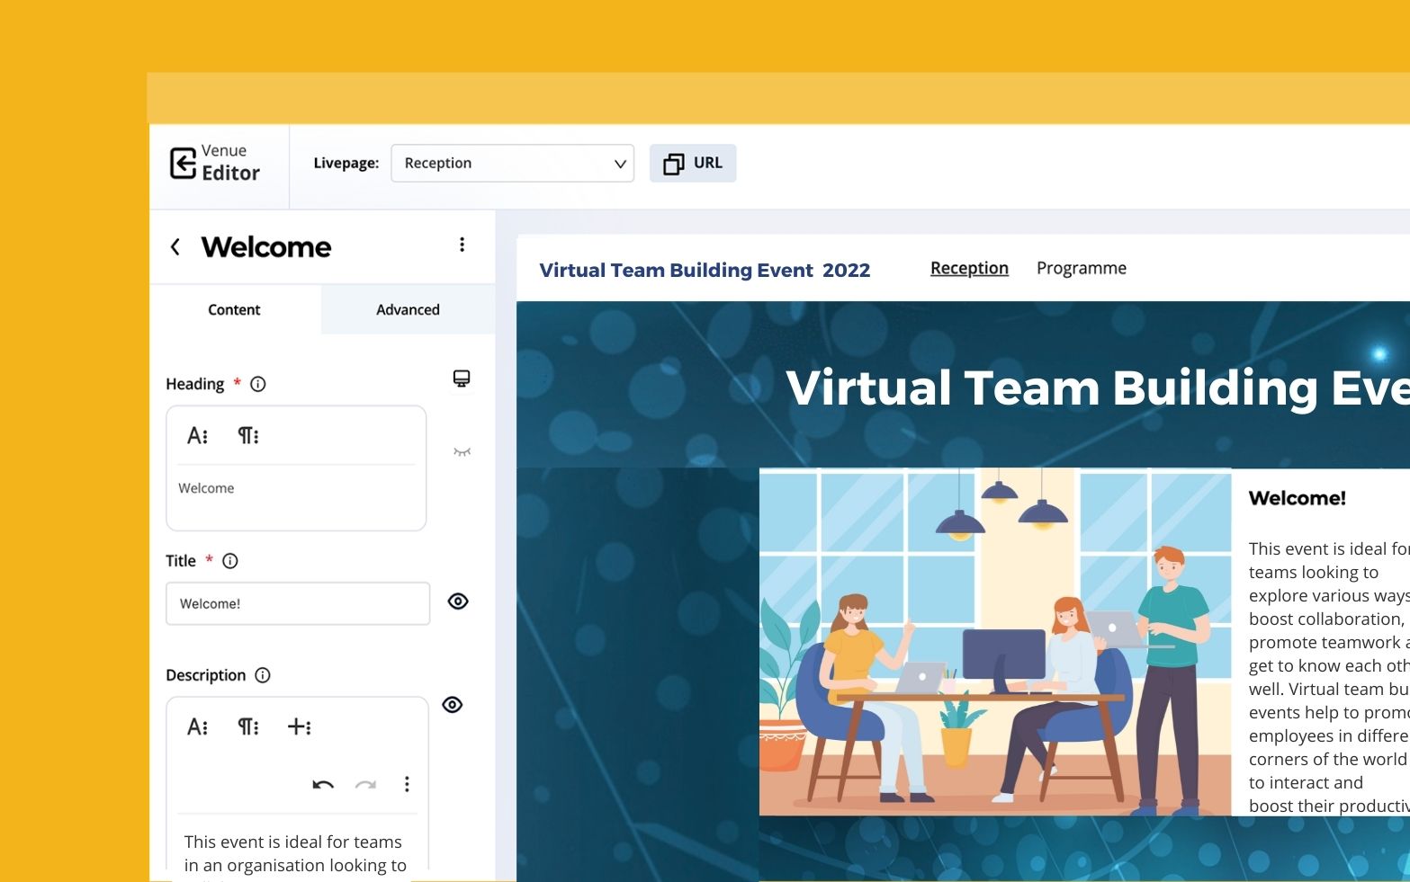Select the Content tab
Screen dimensions: 1410x882
coord(234,309)
